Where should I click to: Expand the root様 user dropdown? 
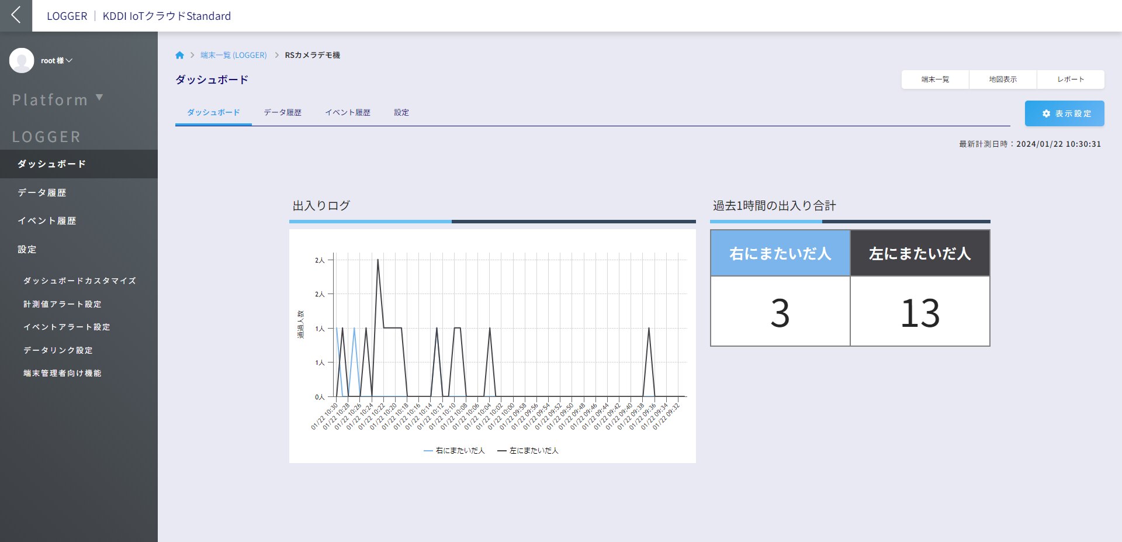(x=57, y=61)
